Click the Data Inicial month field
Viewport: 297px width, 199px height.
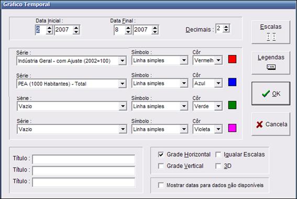(41, 30)
